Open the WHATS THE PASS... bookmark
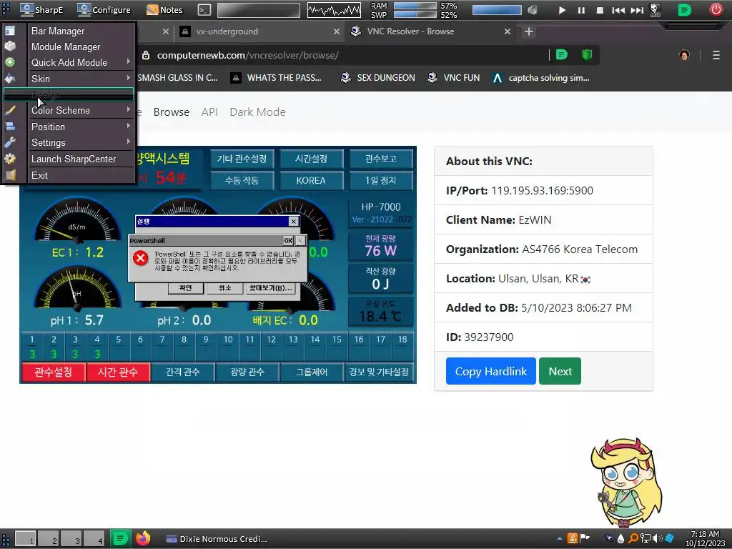The width and height of the screenshot is (732, 549). [277, 77]
